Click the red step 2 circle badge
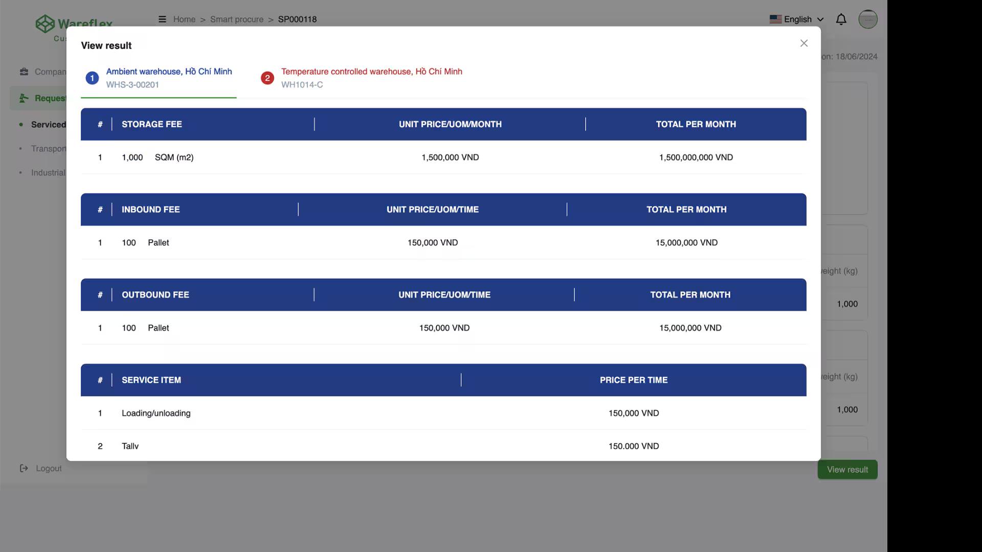Screen dimensions: 982x552 pyautogui.click(x=267, y=78)
